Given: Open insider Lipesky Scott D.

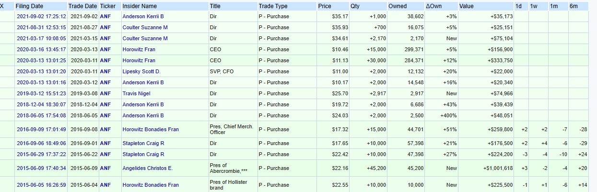Looking at the screenshot, I should 141,71.
